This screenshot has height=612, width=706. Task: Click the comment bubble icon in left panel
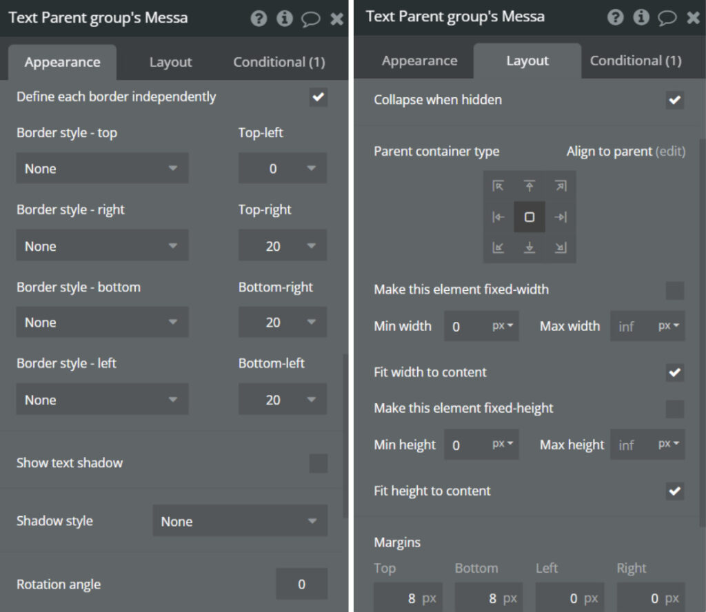pyautogui.click(x=311, y=19)
